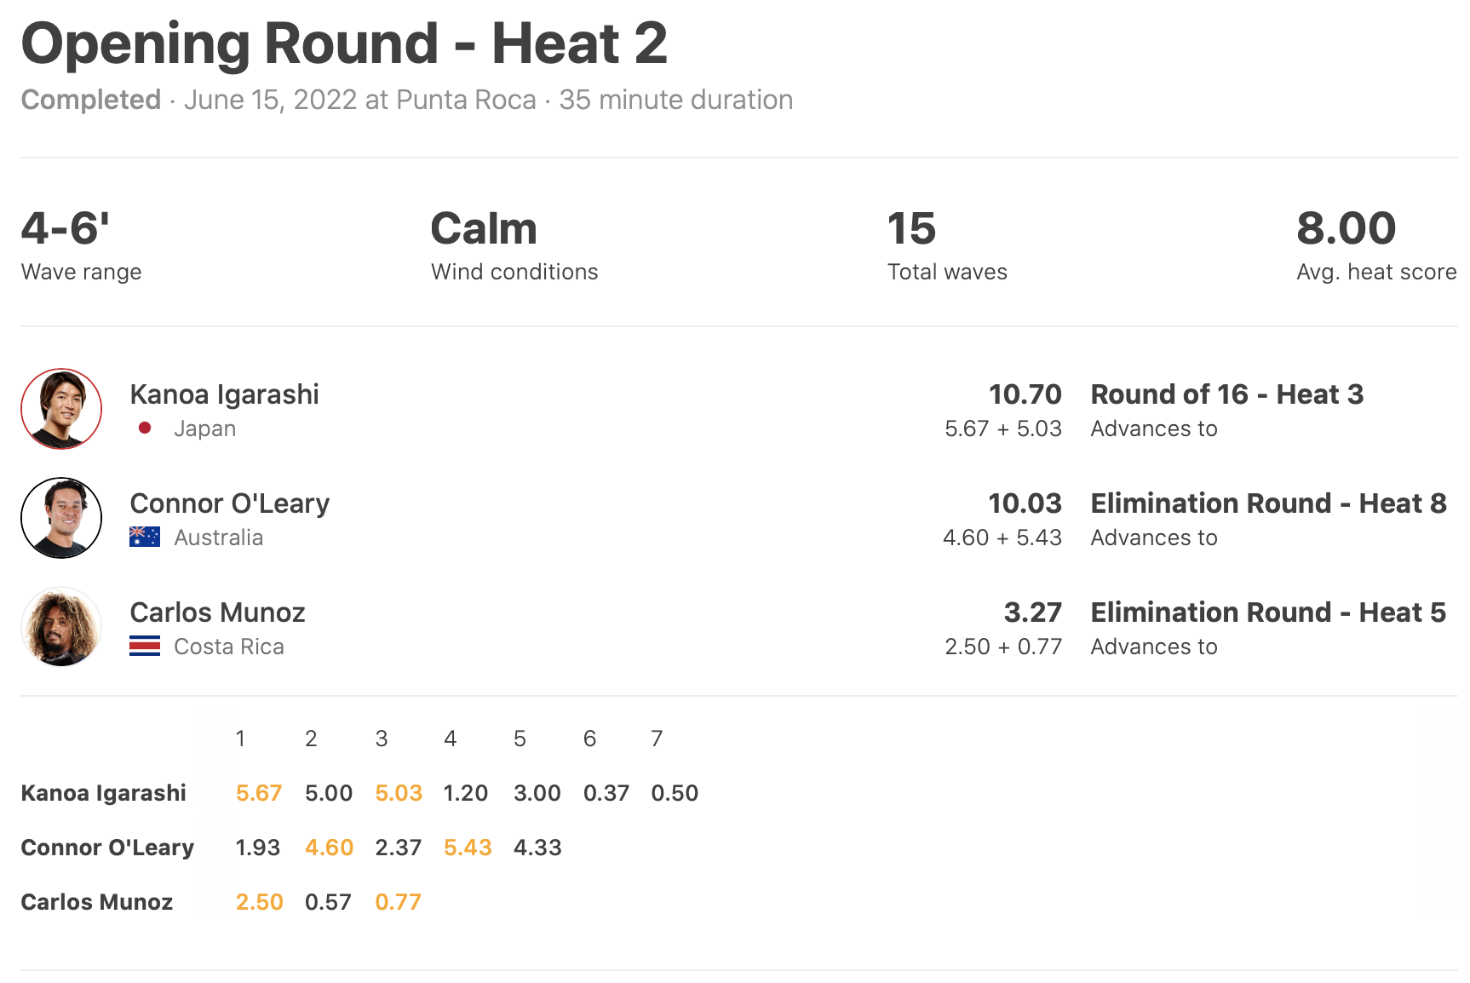Click the Costa Rica flag icon
The height and width of the screenshot is (983, 1470).
tap(145, 646)
